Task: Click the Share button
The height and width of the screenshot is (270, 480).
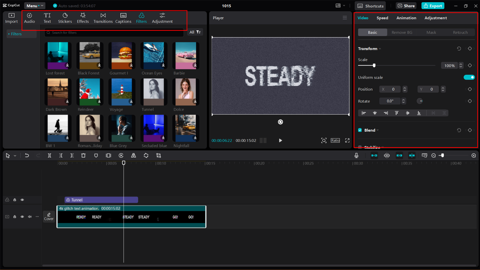Action: pos(406,6)
